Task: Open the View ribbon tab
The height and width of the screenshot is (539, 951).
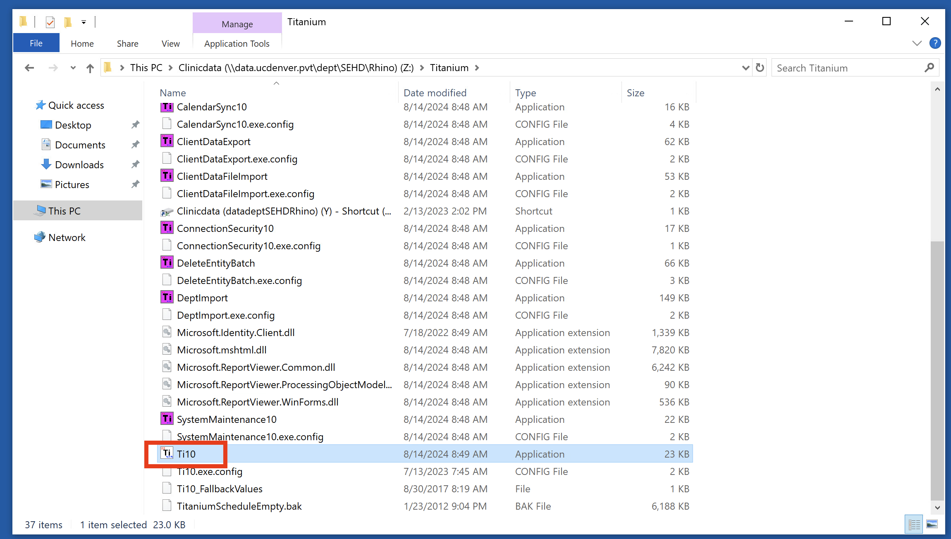Action: click(170, 43)
